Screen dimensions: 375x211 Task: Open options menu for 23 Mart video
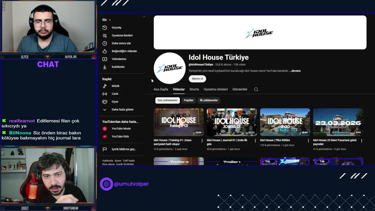pos(362,141)
